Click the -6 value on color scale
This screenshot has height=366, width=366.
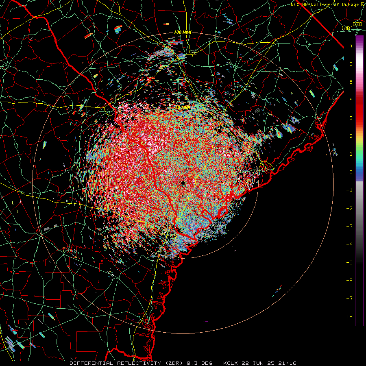(x=349, y=281)
